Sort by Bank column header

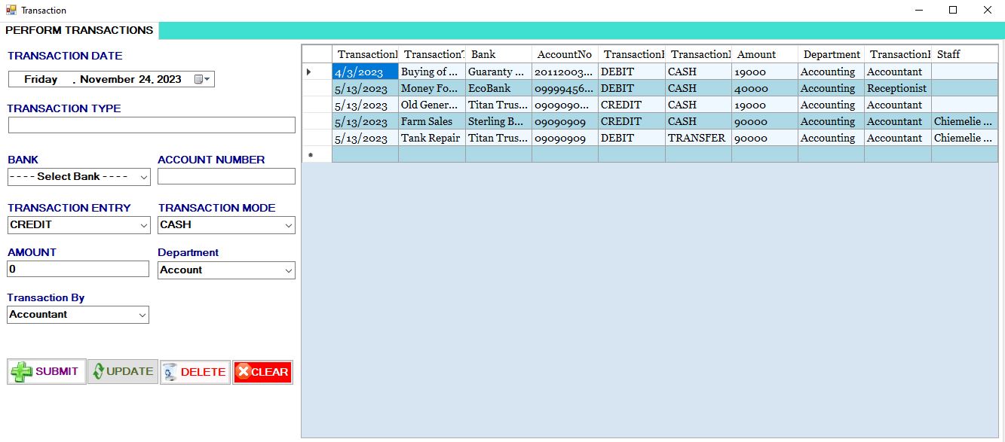[498, 54]
